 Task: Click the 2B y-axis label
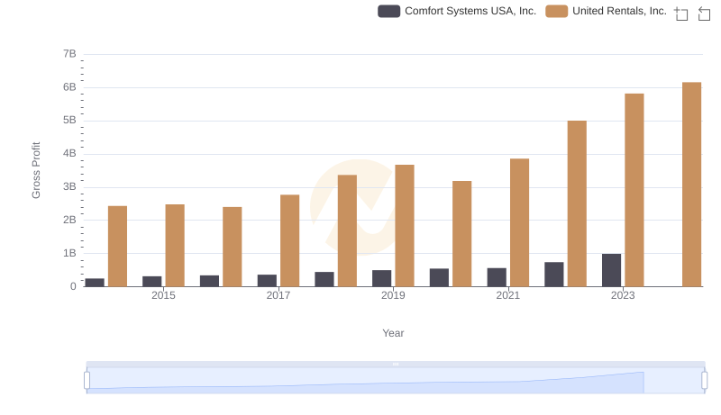[x=69, y=220]
